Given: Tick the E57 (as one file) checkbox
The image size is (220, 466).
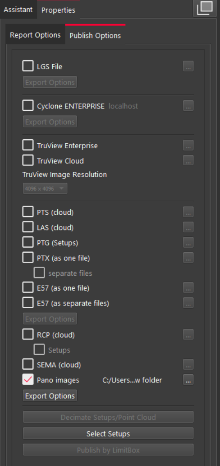Looking at the screenshot, I should click(28, 287).
